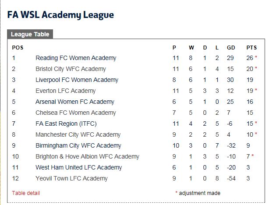Click Yeovil Town LFC Academy link
Screen dimensions: 269x205
71,178
